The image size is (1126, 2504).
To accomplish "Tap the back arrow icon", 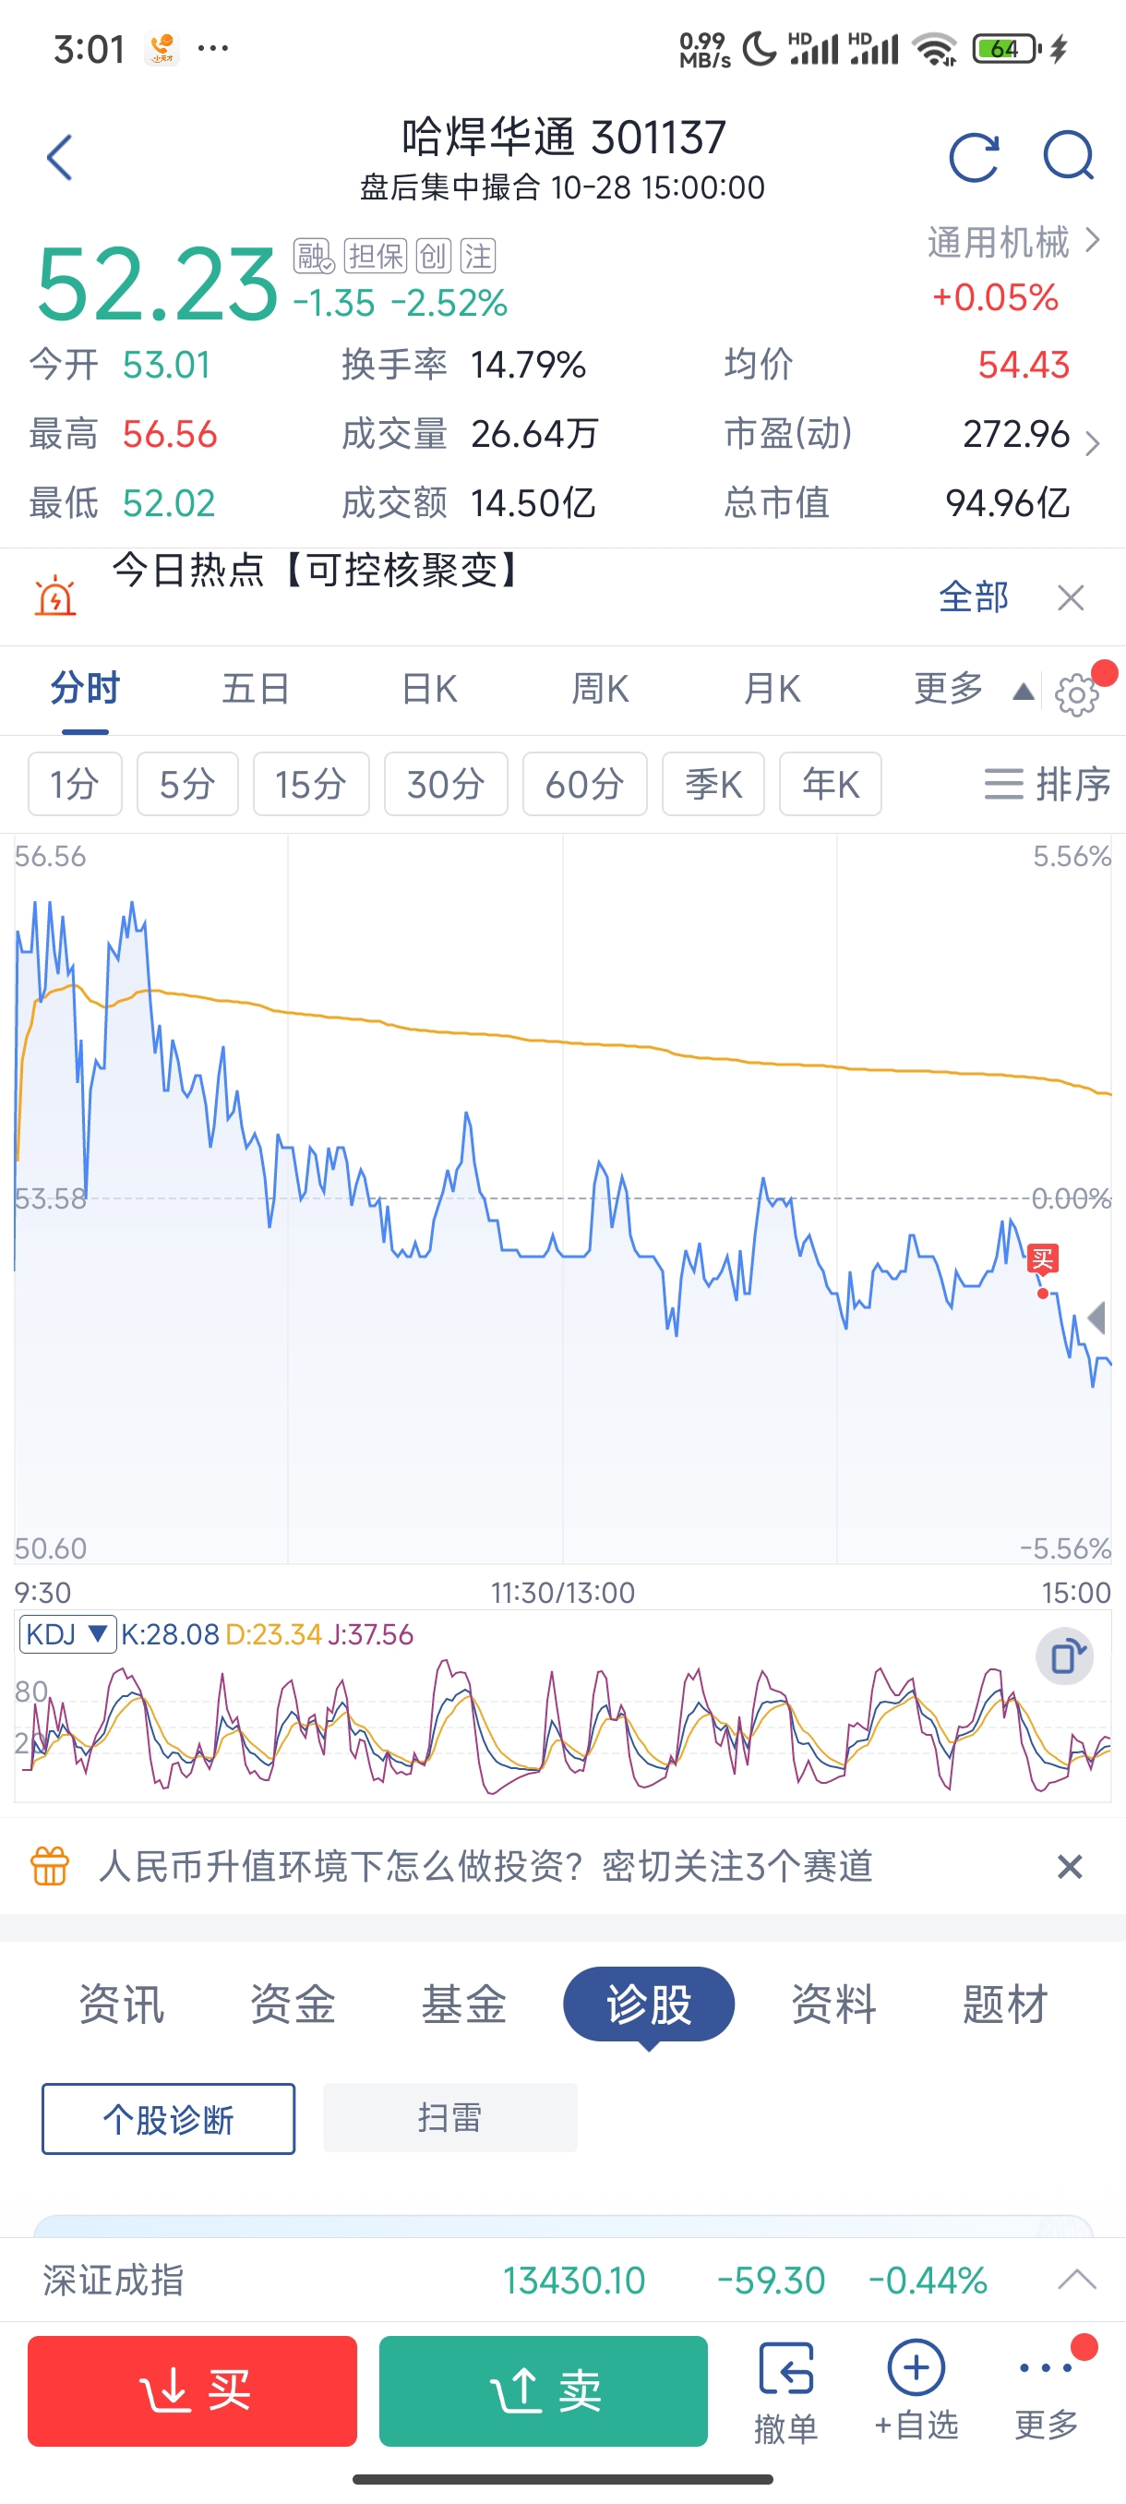I will click(x=60, y=158).
